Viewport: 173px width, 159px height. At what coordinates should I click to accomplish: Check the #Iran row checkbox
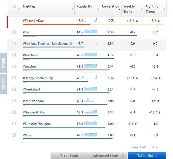point(14,32)
